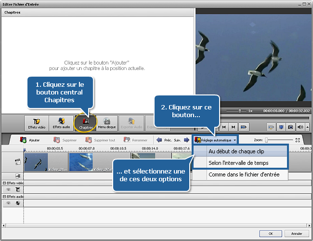Toggle visibility eye on video effects track
The image size is (313, 241).
point(9,190)
